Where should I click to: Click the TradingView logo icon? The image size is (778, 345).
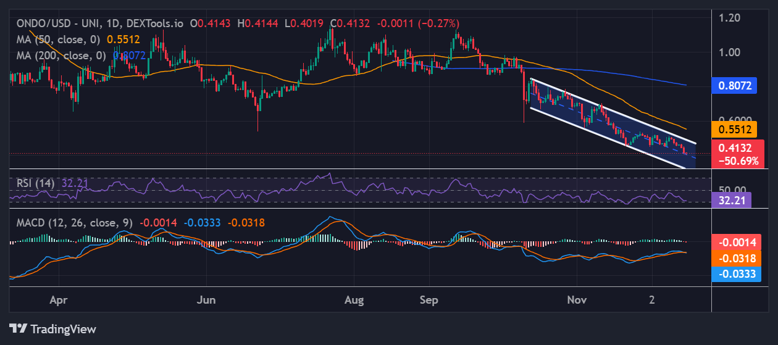[x=18, y=329]
